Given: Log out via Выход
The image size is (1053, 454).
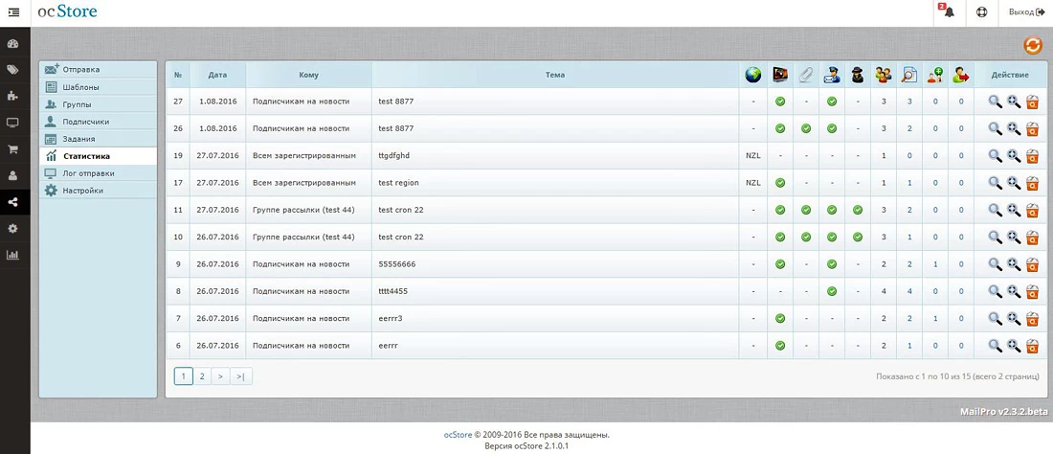Looking at the screenshot, I should click(1027, 12).
